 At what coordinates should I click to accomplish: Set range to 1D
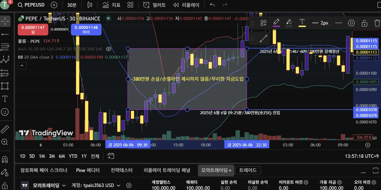23,156
